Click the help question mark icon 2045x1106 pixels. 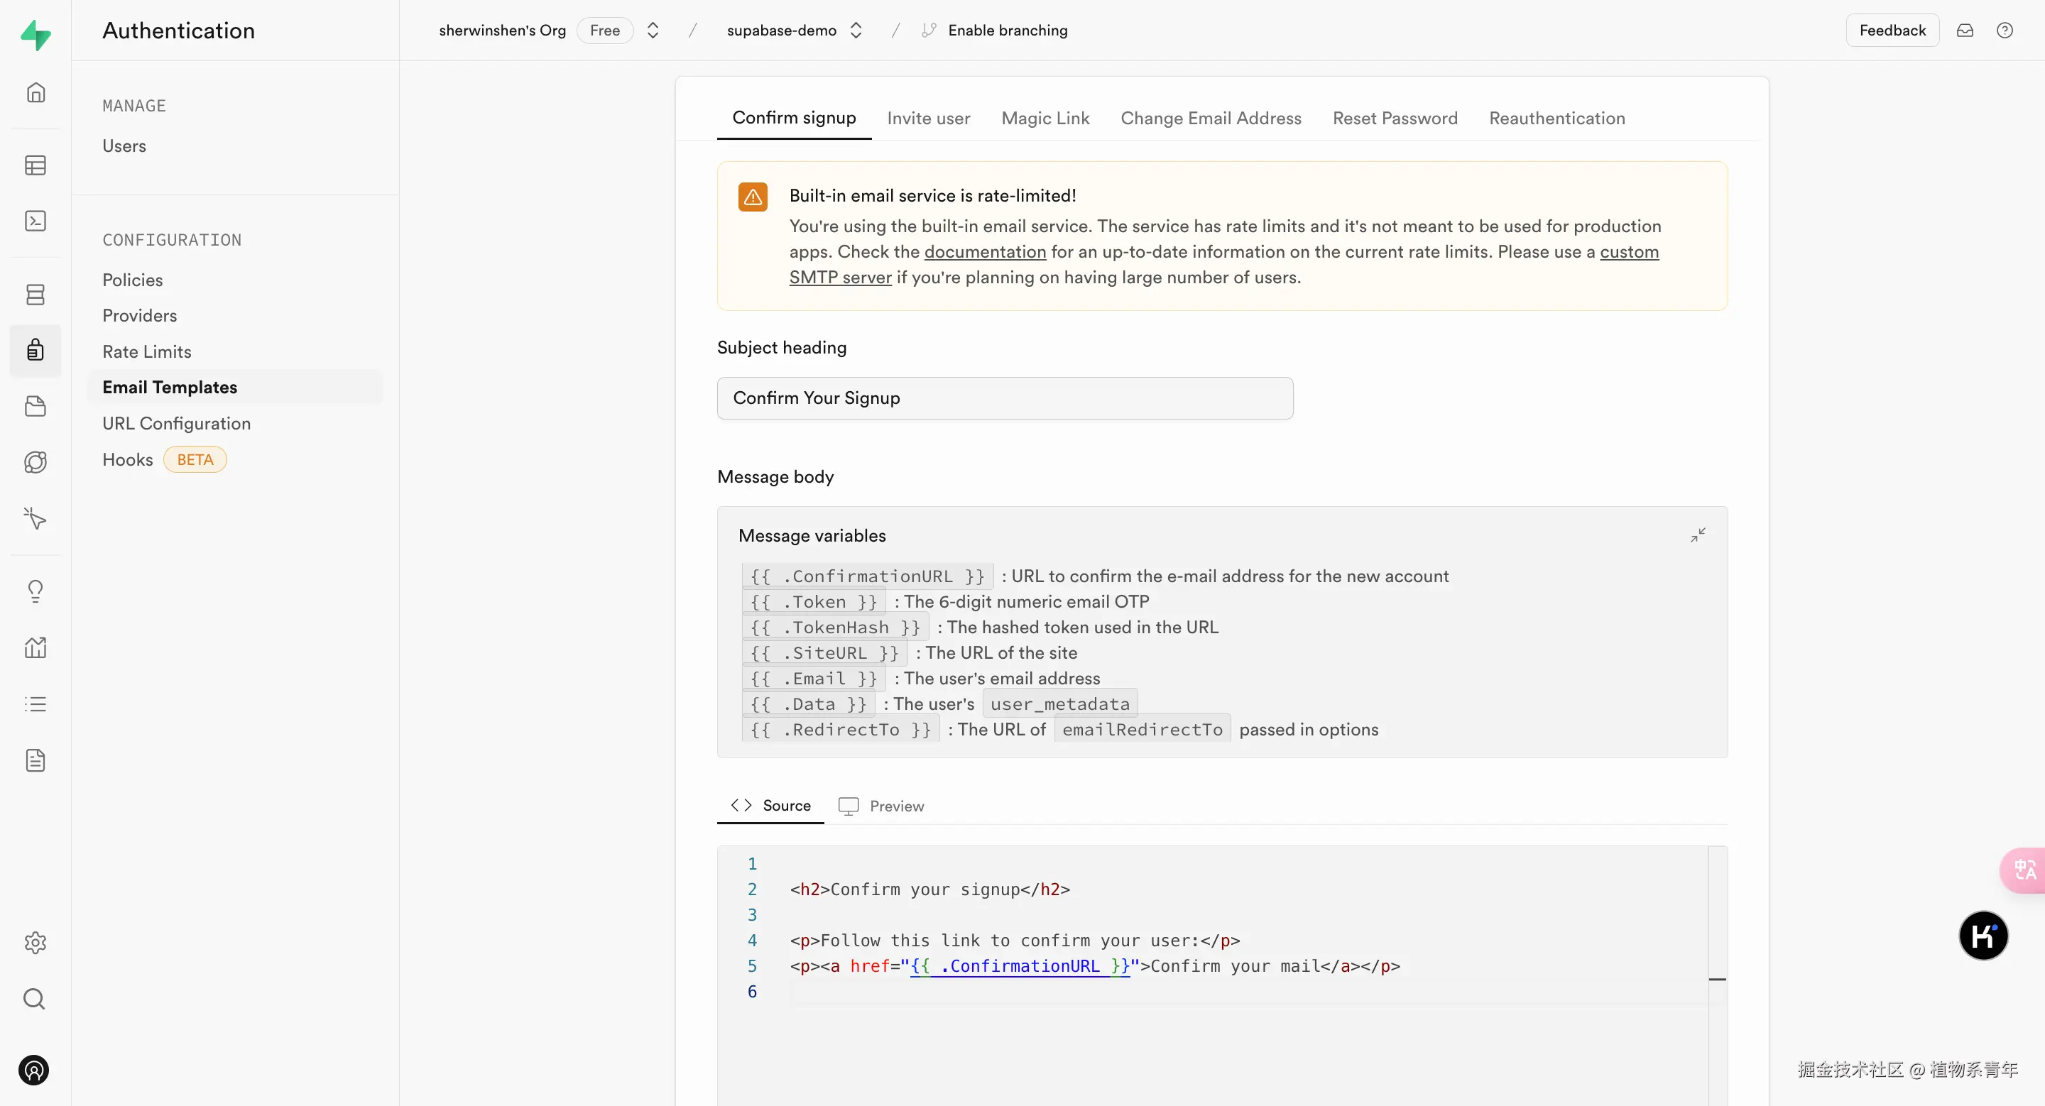click(x=2005, y=30)
